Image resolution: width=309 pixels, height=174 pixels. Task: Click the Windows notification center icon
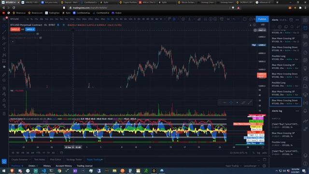[304, 171]
